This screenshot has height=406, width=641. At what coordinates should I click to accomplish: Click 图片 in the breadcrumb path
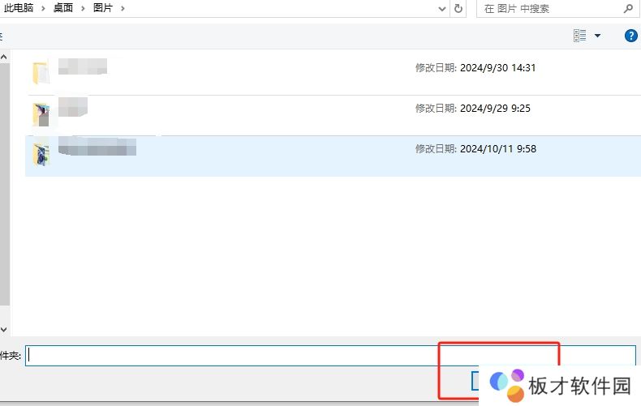103,8
